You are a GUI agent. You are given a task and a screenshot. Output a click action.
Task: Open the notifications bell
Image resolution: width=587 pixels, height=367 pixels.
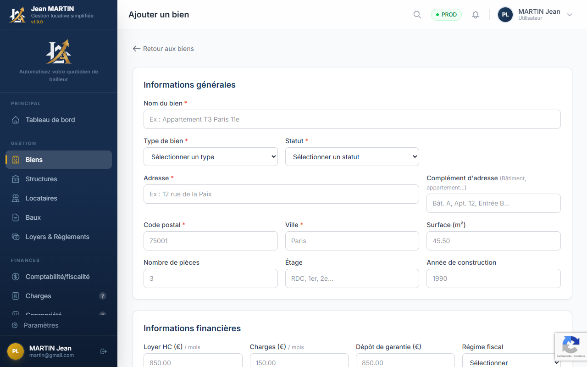[476, 15]
